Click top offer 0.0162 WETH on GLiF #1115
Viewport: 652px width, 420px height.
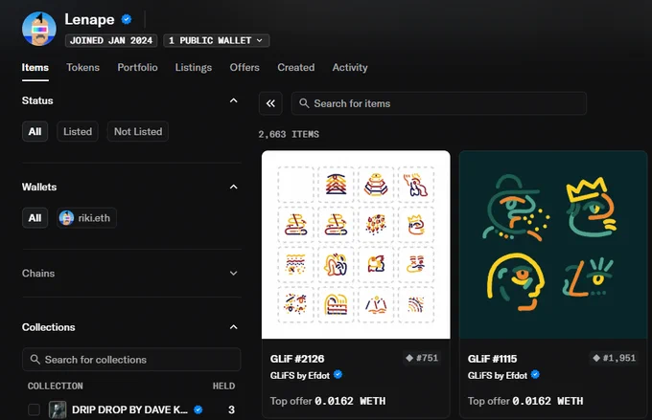coord(525,401)
